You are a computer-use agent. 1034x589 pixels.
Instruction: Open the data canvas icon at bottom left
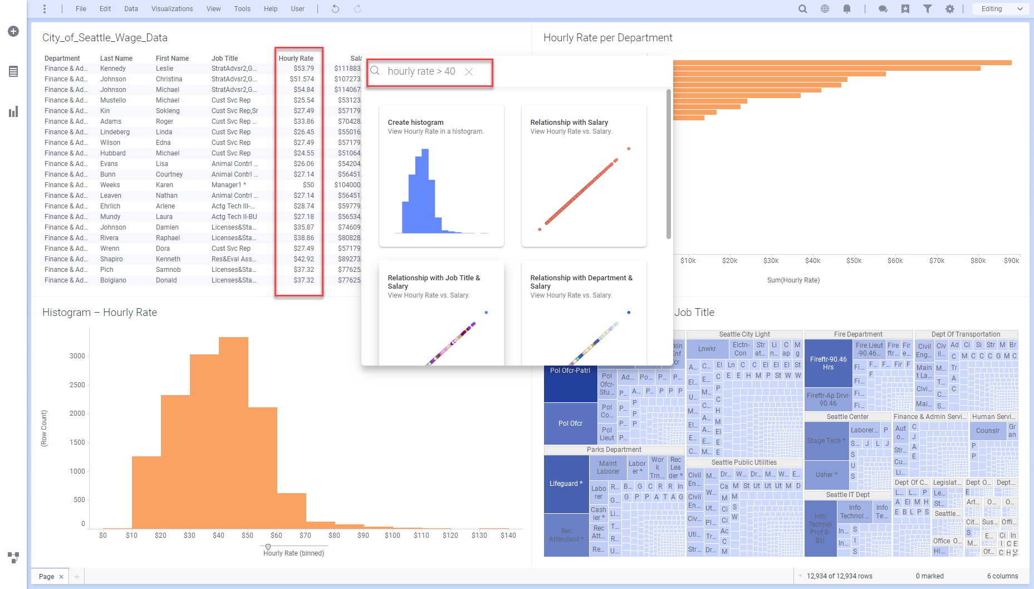[13, 557]
